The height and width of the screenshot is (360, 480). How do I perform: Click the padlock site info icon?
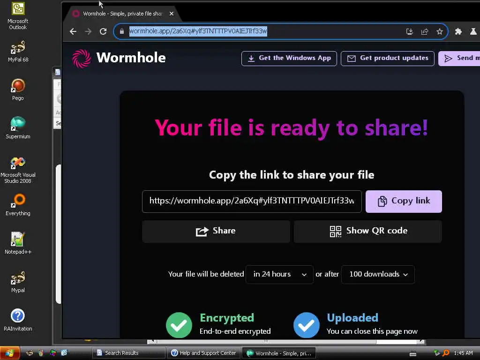click(x=122, y=31)
